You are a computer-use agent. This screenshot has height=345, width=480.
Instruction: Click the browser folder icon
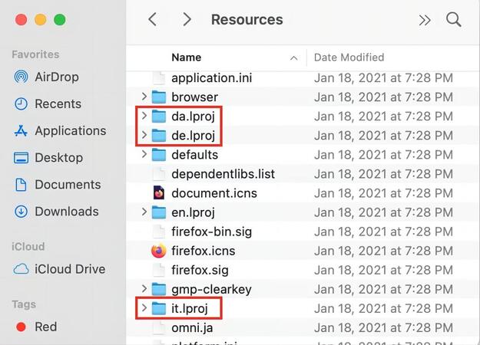[x=159, y=97]
